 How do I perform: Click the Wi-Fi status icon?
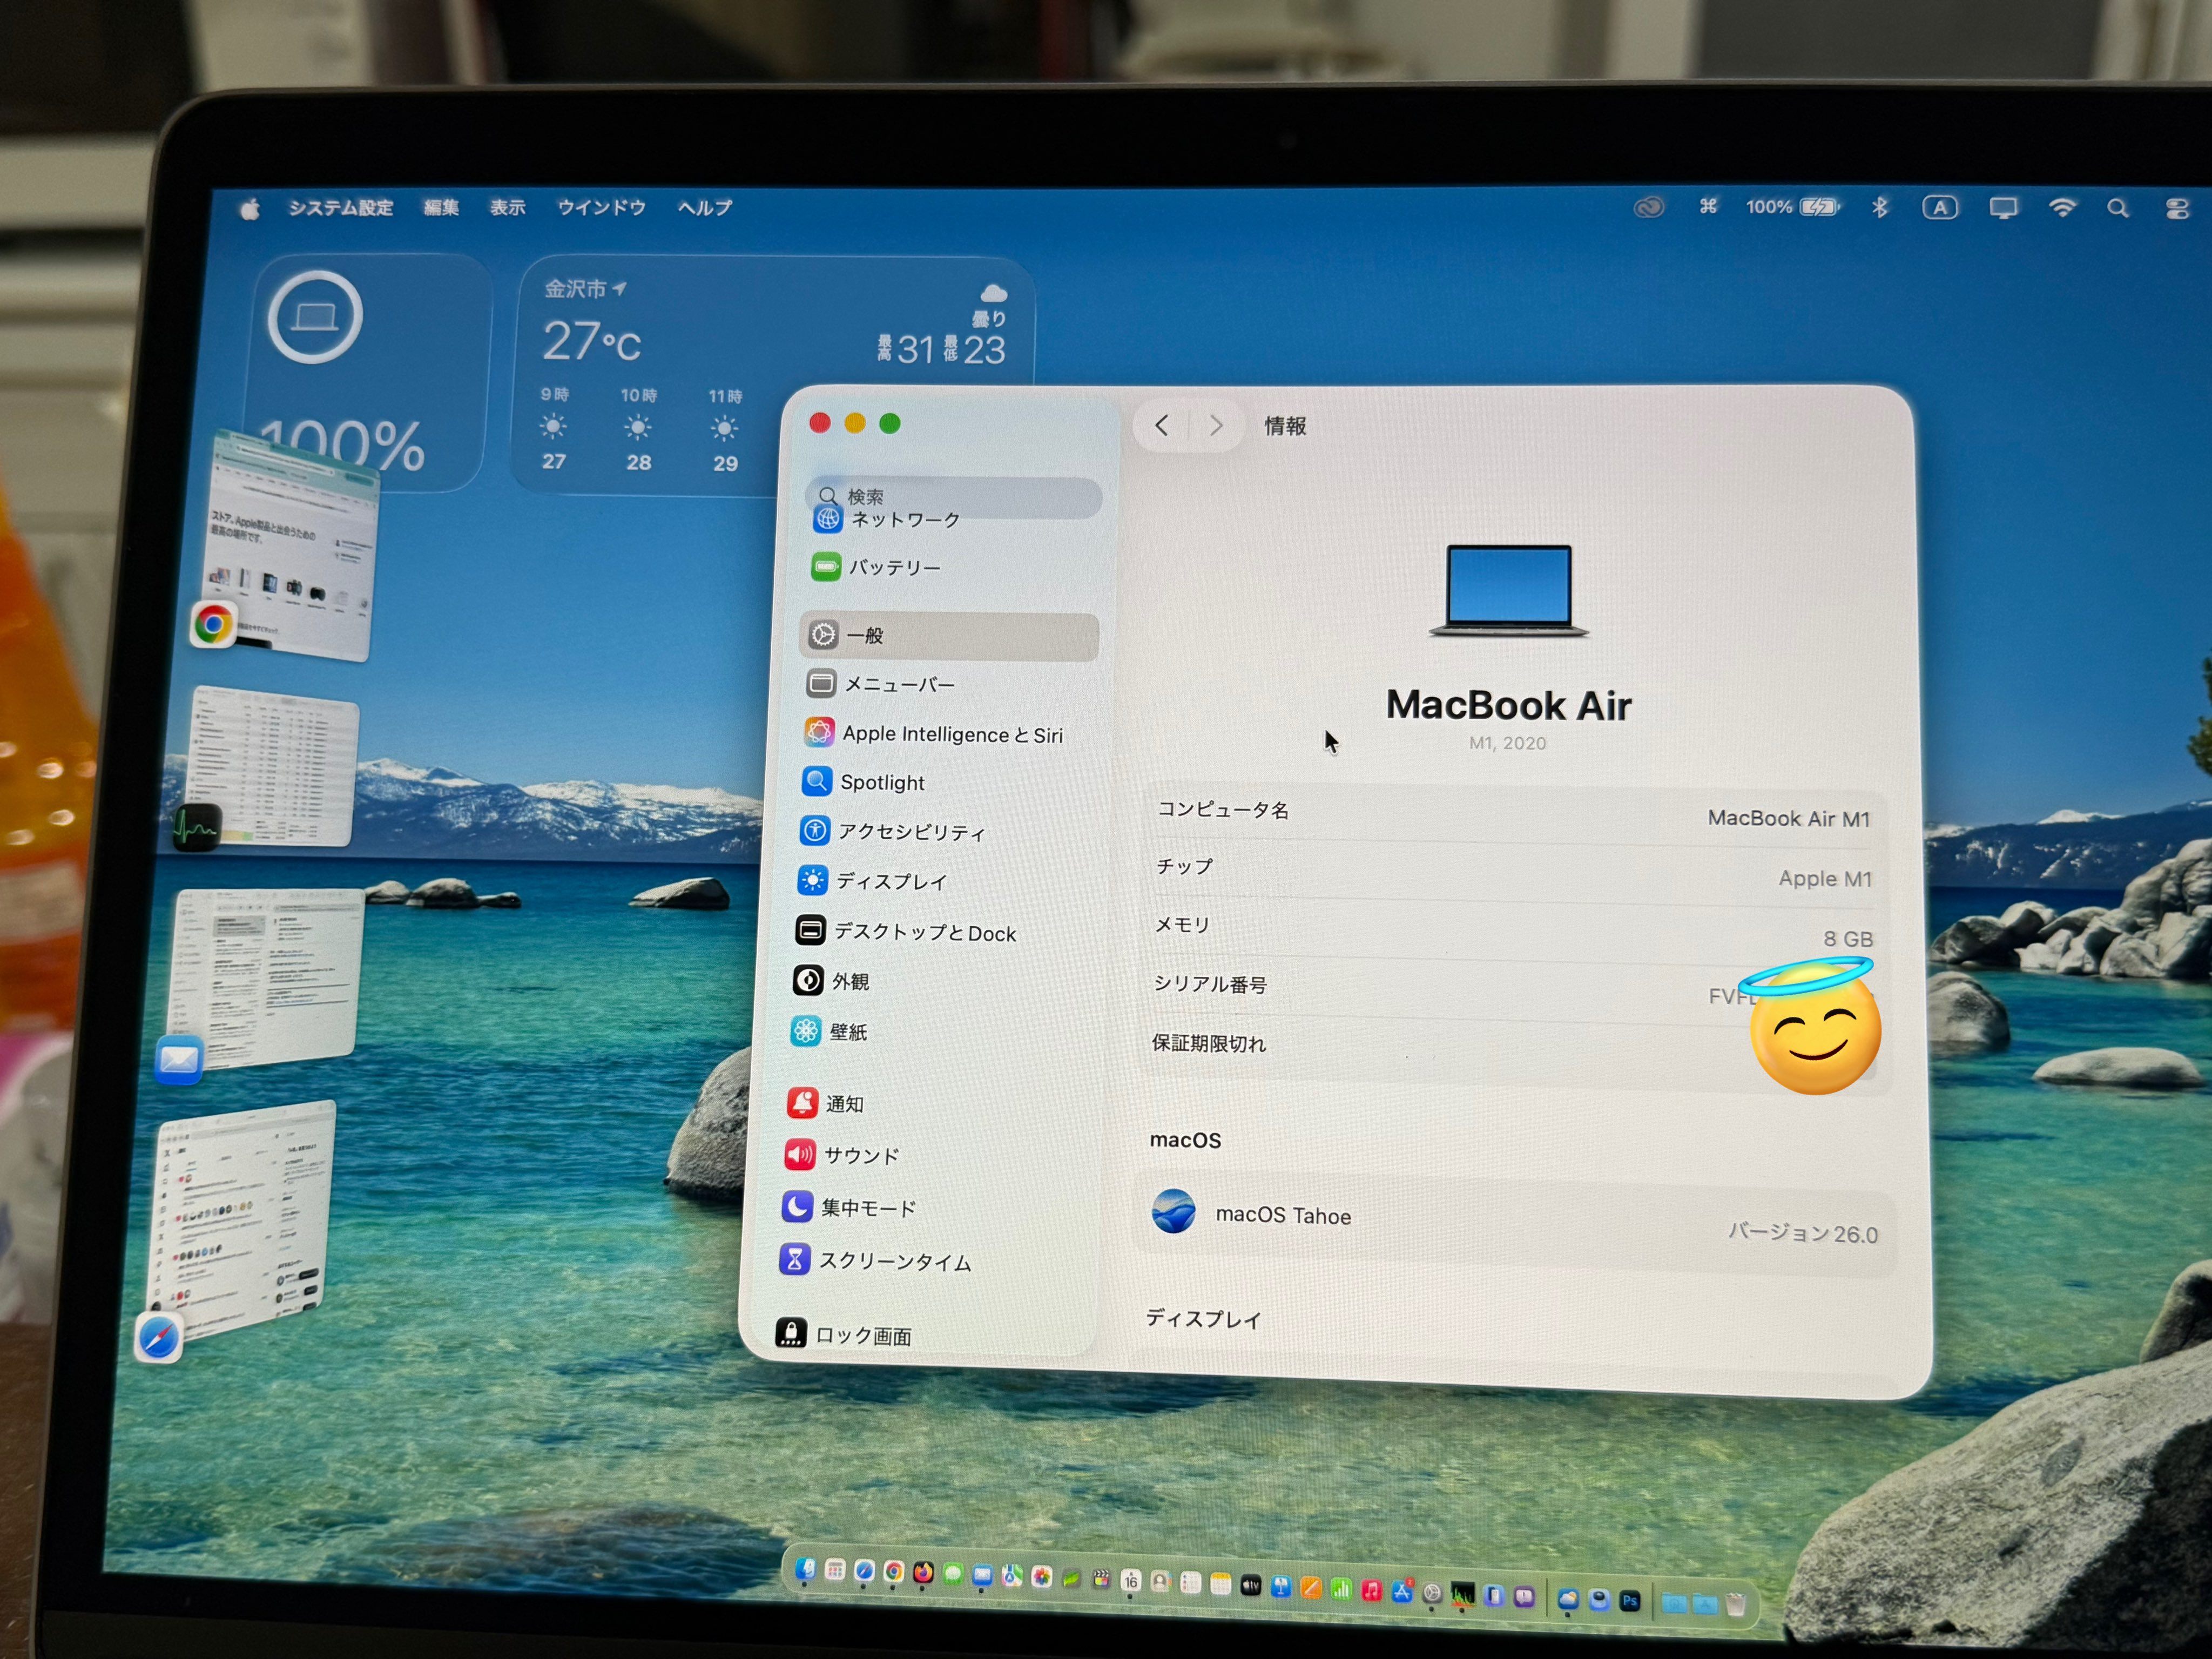tap(2062, 208)
